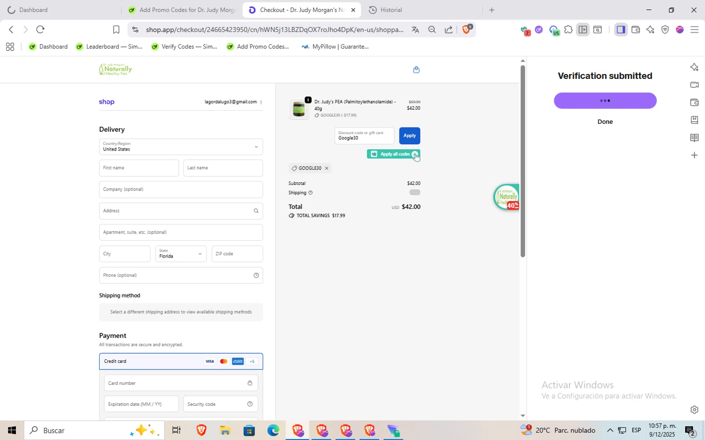Click the address search magnifier icon

click(x=256, y=211)
